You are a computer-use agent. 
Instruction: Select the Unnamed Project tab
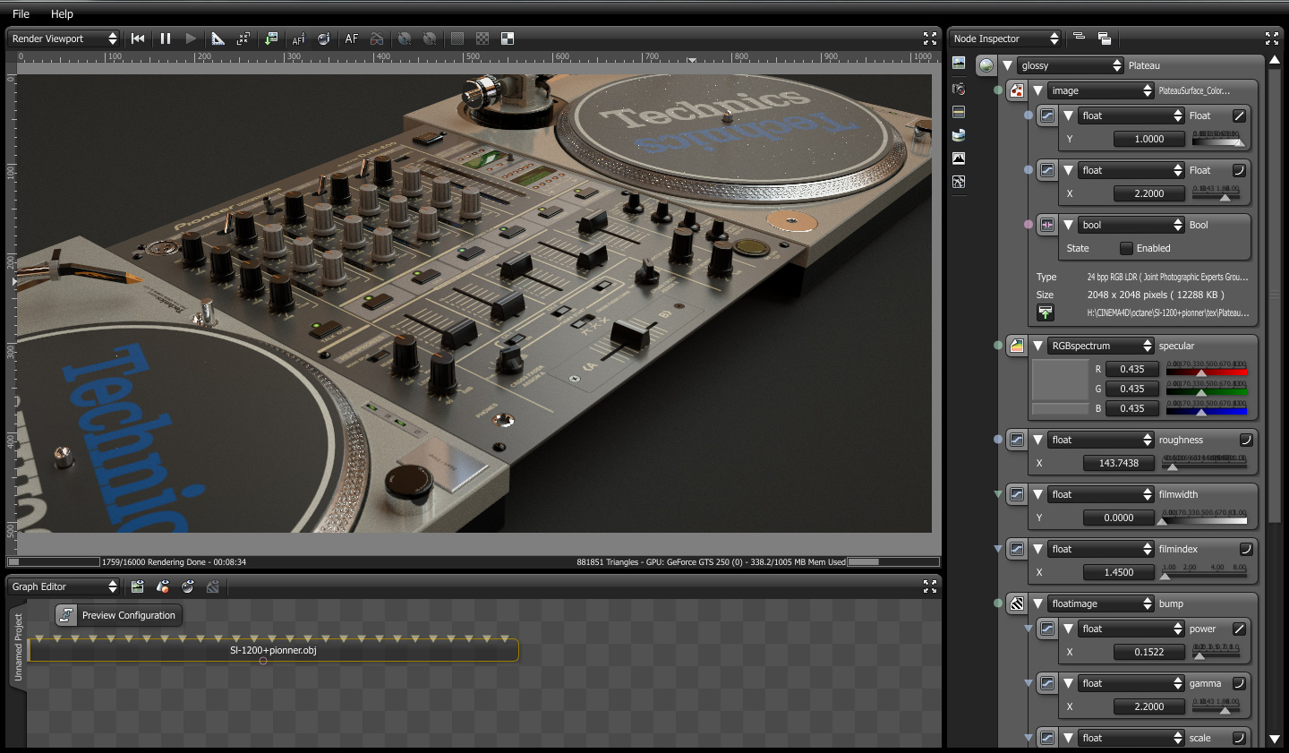point(18,648)
